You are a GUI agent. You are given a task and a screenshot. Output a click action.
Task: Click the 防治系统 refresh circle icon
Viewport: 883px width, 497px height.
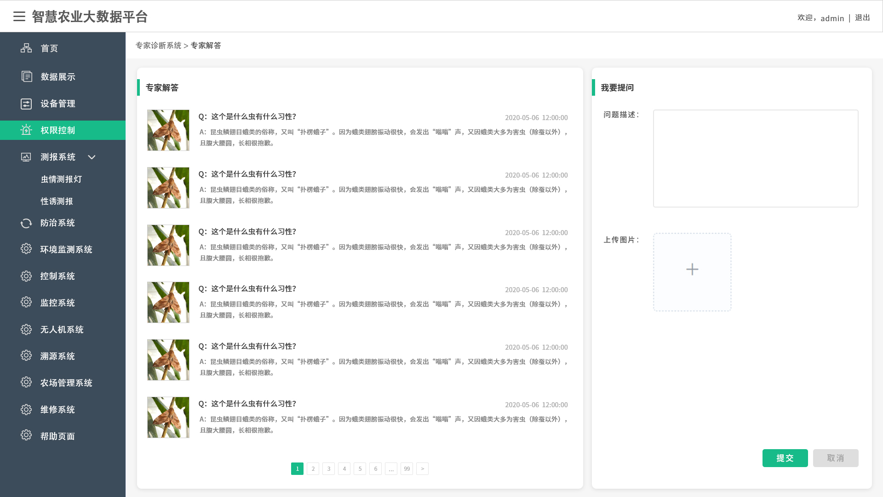tap(26, 223)
